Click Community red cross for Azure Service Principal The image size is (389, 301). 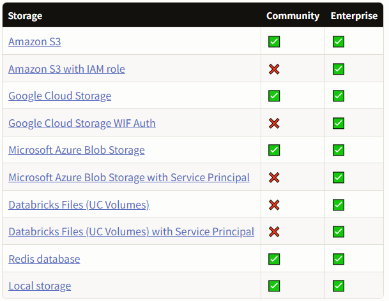pos(274,177)
